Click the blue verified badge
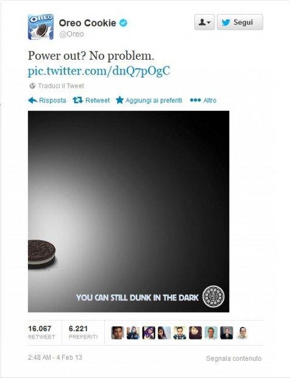Screen dimensions: 290x378 pos(124,23)
